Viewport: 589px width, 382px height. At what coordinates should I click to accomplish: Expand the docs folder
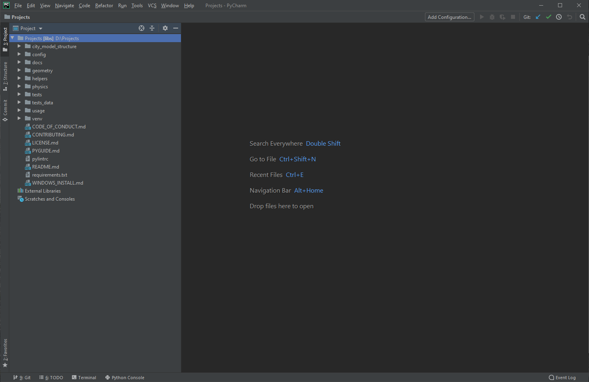(19, 62)
